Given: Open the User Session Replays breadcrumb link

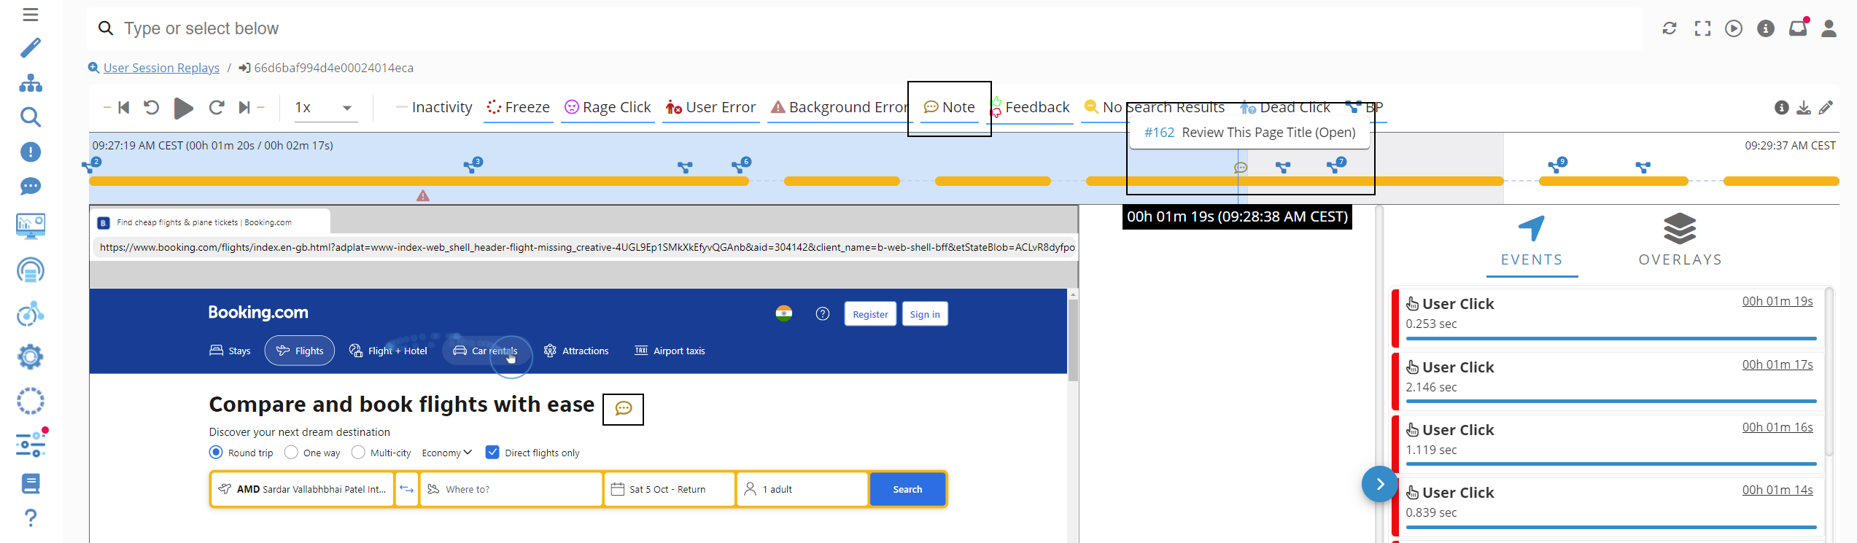Looking at the screenshot, I should point(161,68).
